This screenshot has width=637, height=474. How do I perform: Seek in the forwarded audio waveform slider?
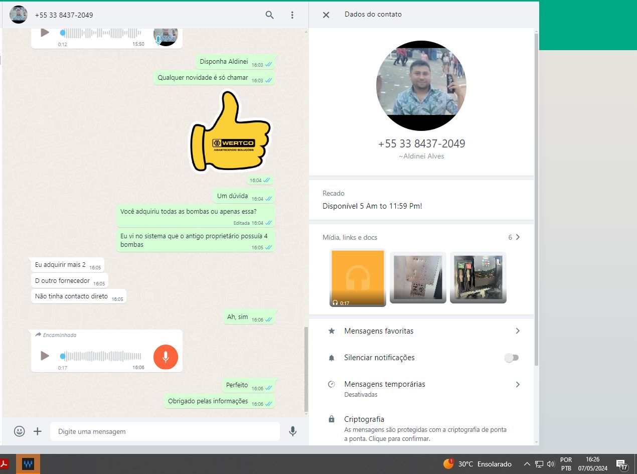[x=103, y=356]
